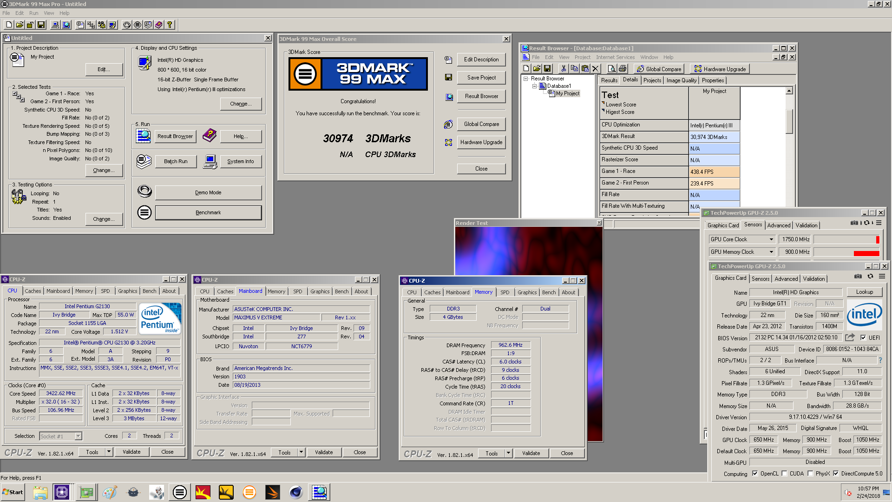Click the Benchmark button
Viewport: 892px width, 502px height.
pos(208,212)
